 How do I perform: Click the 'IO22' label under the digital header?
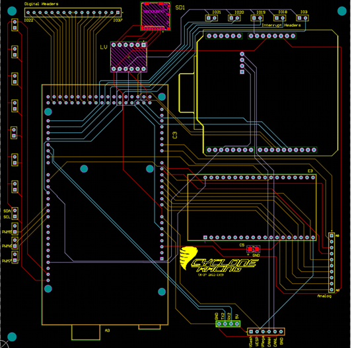point(29,21)
